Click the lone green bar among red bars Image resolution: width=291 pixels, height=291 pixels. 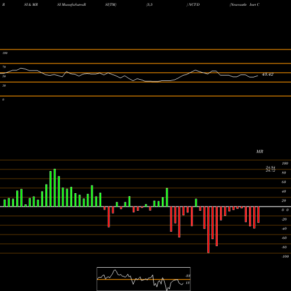point(196,203)
